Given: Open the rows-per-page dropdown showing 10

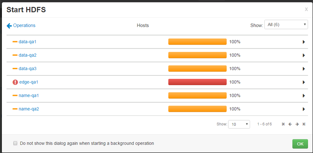Looking at the screenshot, I should pyautogui.click(x=239, y=124).
